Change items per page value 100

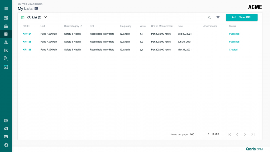tap(192, 134)
